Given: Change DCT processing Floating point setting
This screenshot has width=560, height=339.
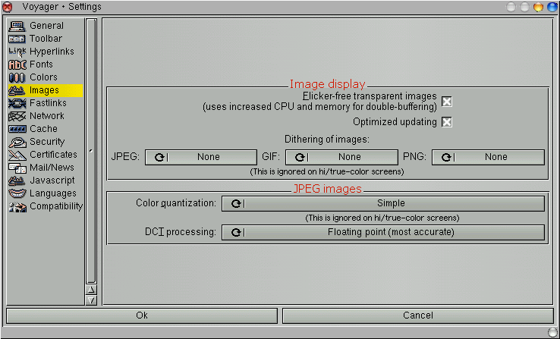Looking at the screenshot, I should click(383, 232).
